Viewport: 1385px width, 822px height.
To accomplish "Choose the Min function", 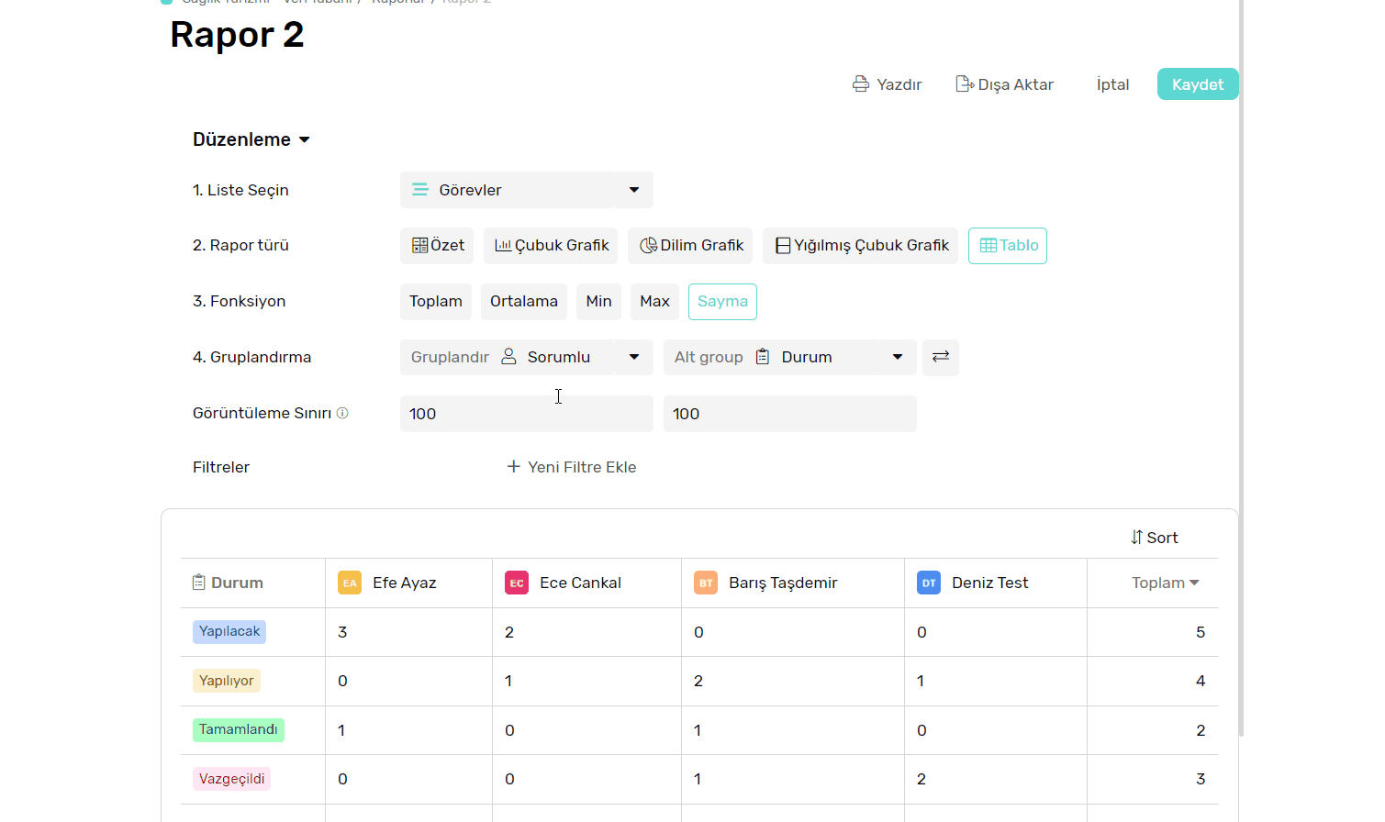I will (x=598, y=302).
